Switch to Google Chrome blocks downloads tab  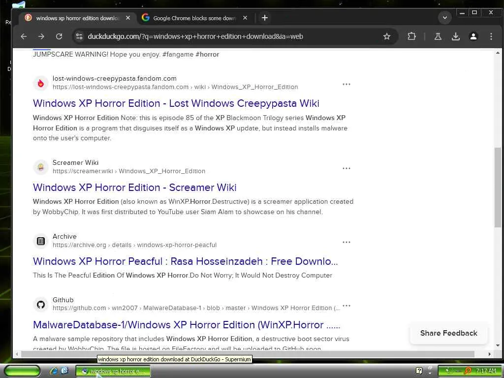coord(194,18)
